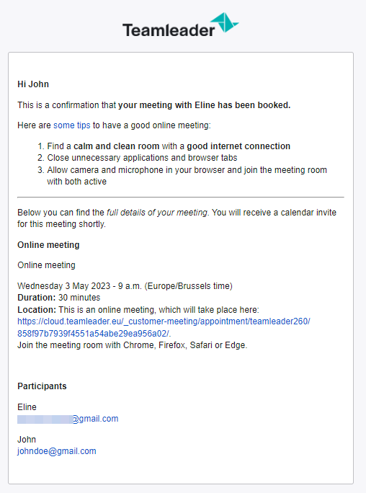The height and width of the screenshot is (493, 366).
Task: Click the Teamleader wordmark text
Action: [x=169, y=30]
